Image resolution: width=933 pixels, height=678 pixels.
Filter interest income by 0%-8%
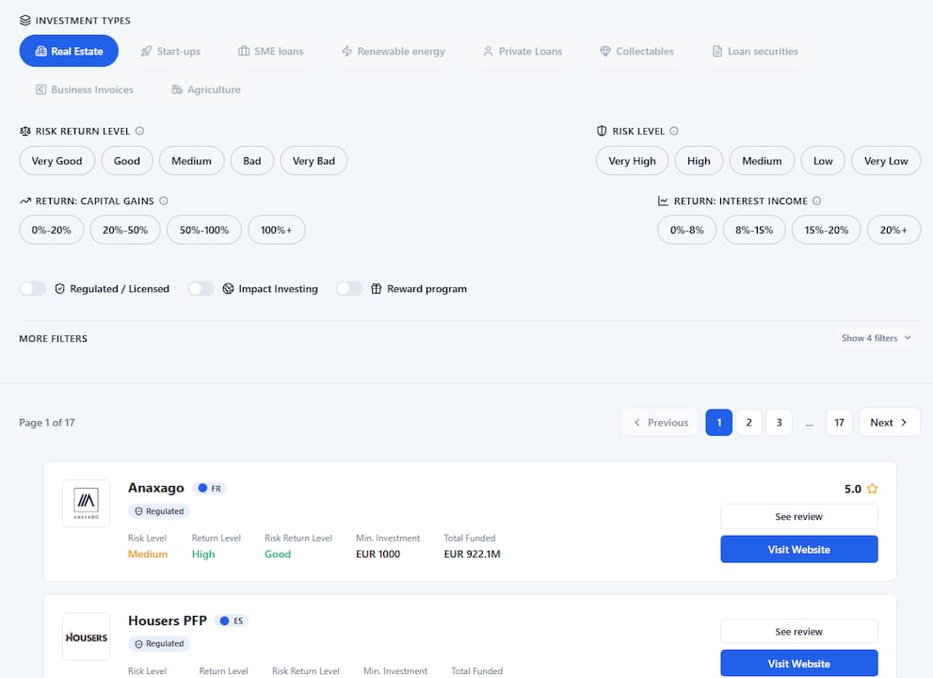pos(686,230)
